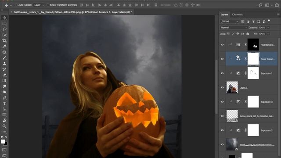Filter layers by adjustment layers icon

click(x=248, y=22)
